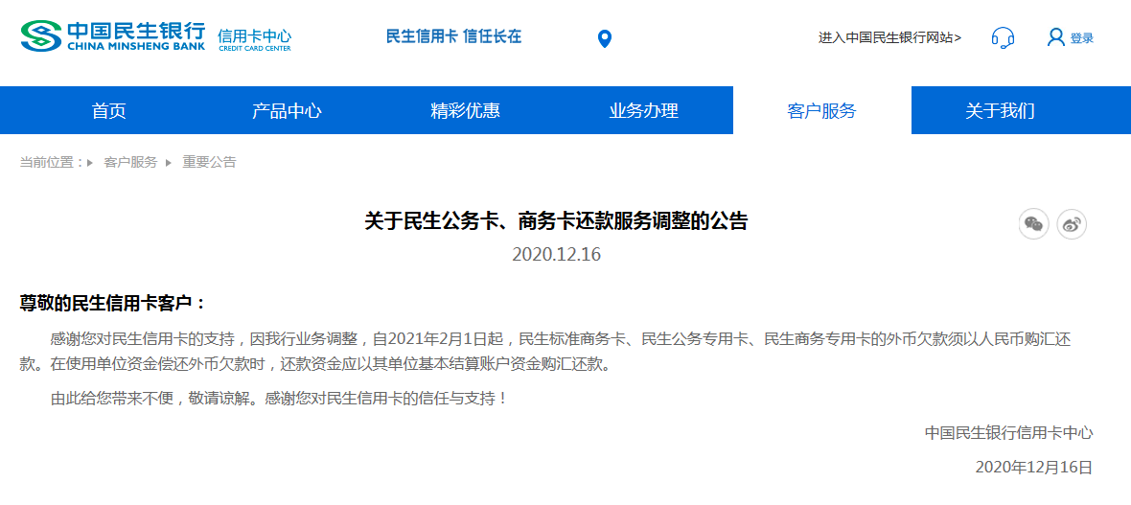Image resolution: width=1131 pixels, height=505 pixels.
Task: Click the slogan 民生信用卡 信任长在
Action: click(x=453, y=36)
